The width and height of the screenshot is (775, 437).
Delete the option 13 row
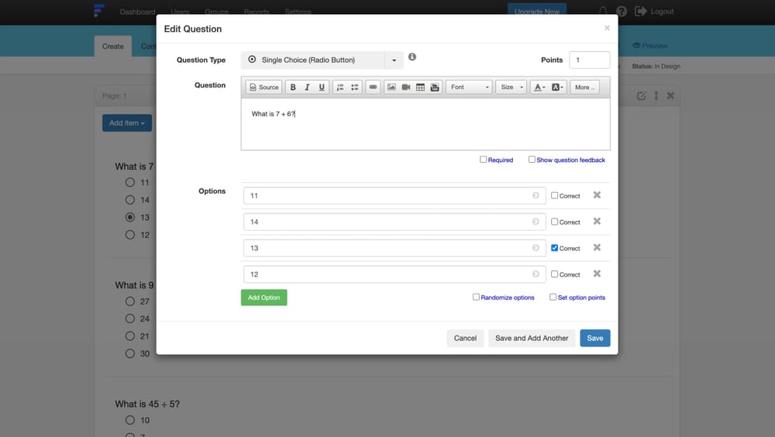coord(597,248)
